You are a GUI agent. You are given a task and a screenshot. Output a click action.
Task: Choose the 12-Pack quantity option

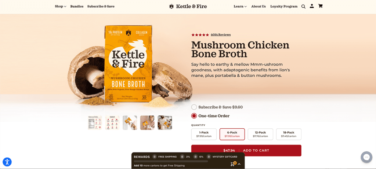[x=260, y=134]
